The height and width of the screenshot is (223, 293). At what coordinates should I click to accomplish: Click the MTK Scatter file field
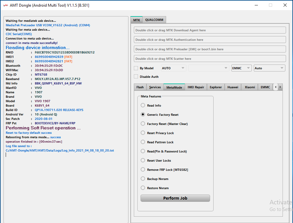pyautogui.click(x=210, y=59)
